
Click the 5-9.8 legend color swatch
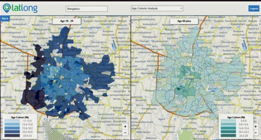(229, 121)
